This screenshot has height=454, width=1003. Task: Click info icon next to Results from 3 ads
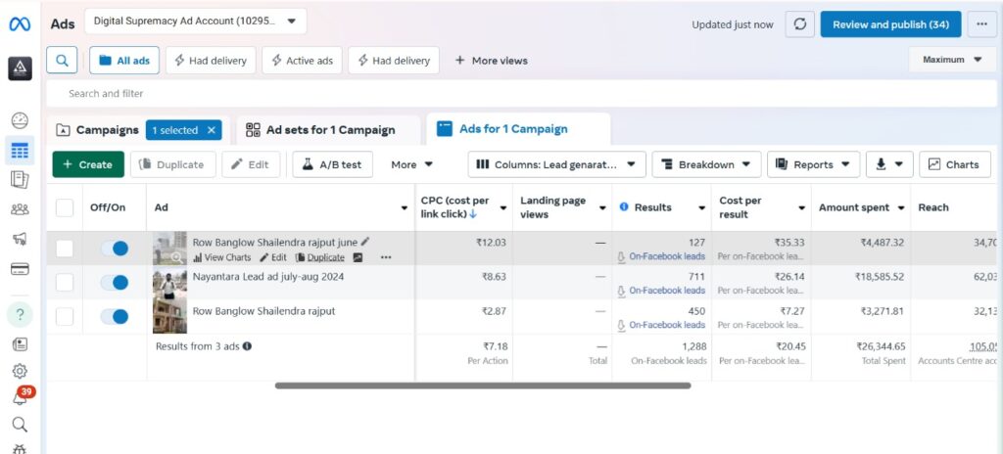[x=247, y=346]
